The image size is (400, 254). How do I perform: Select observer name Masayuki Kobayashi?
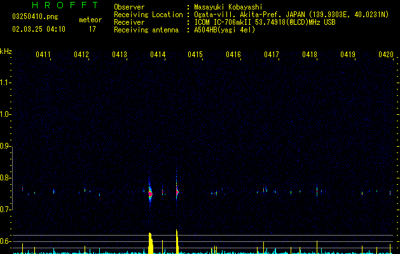(228, 8)
